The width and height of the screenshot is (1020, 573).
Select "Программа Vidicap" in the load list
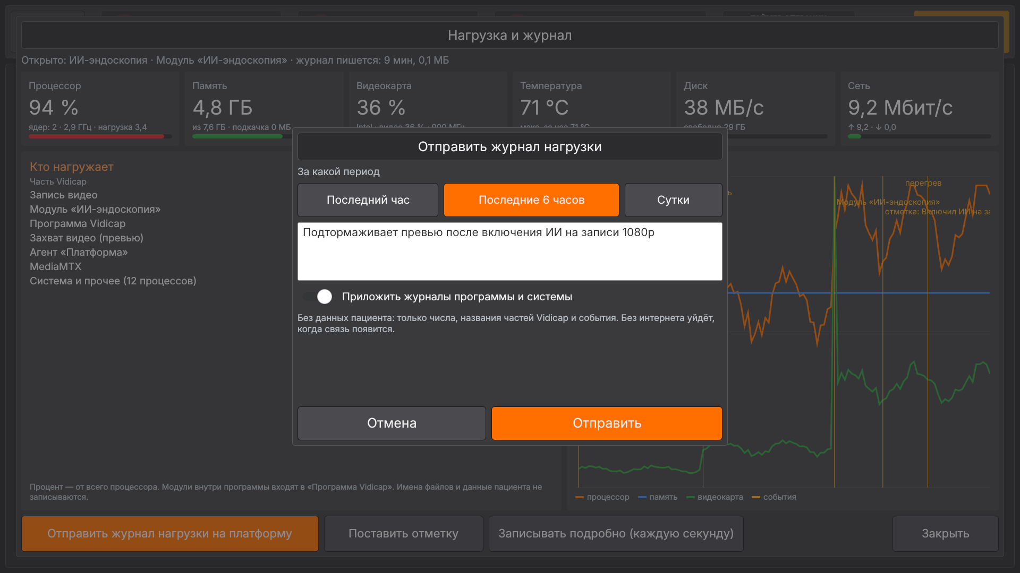coord(78,224)
